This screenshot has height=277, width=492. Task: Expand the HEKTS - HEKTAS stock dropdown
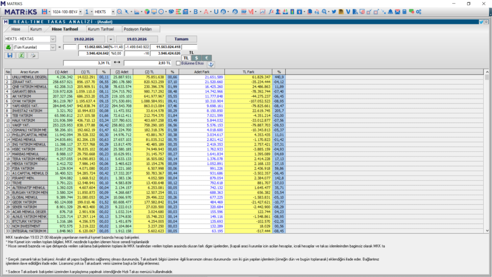53,39
